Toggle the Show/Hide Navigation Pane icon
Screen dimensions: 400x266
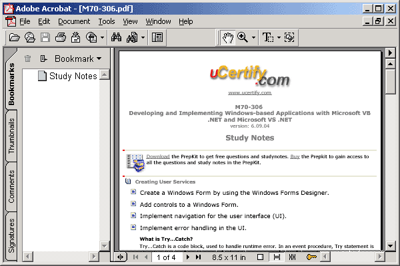157,37
